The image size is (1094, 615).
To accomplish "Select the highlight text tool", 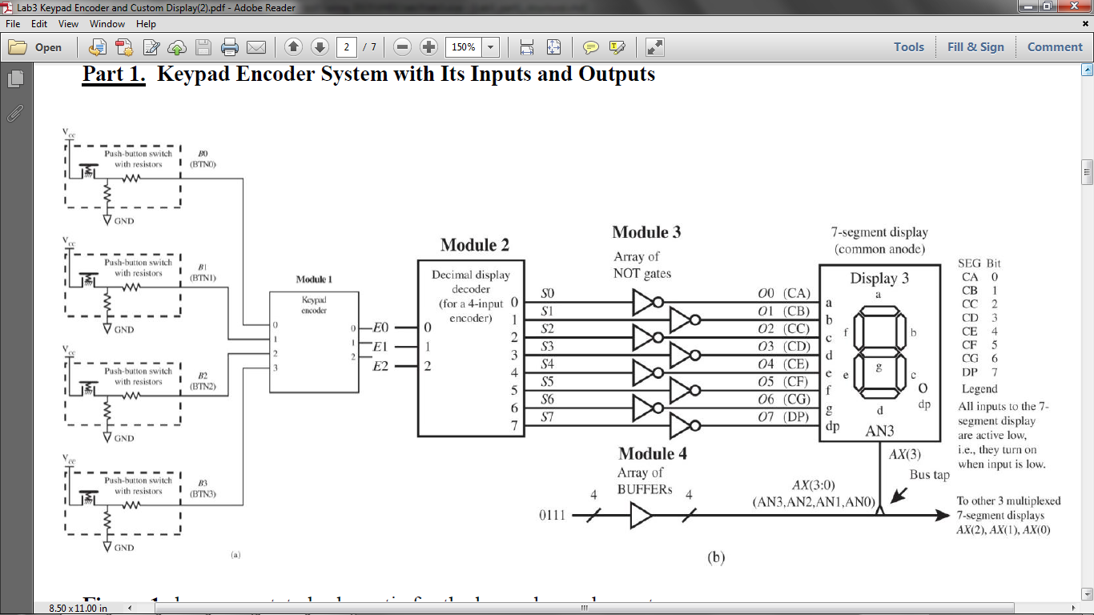I will coord(617,47).
